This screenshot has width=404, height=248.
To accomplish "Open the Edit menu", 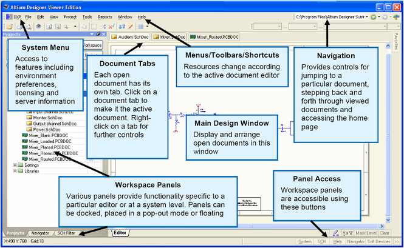I will (x=40, y=17).
